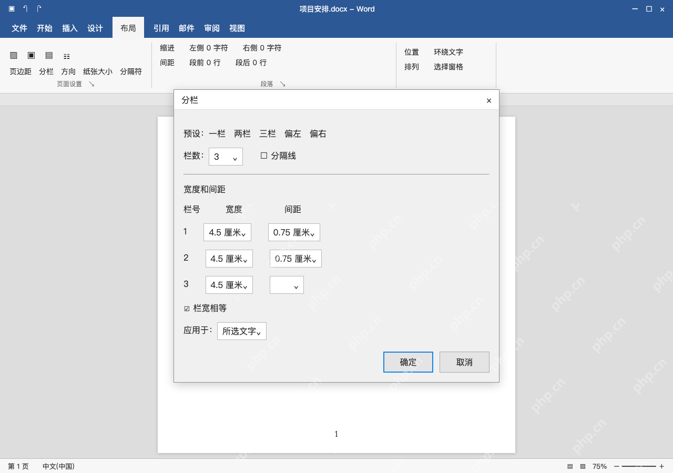The image size is (673, 473).
Task: Open the 栏数 dropdown showing 3
Action: tap(226, 157)
